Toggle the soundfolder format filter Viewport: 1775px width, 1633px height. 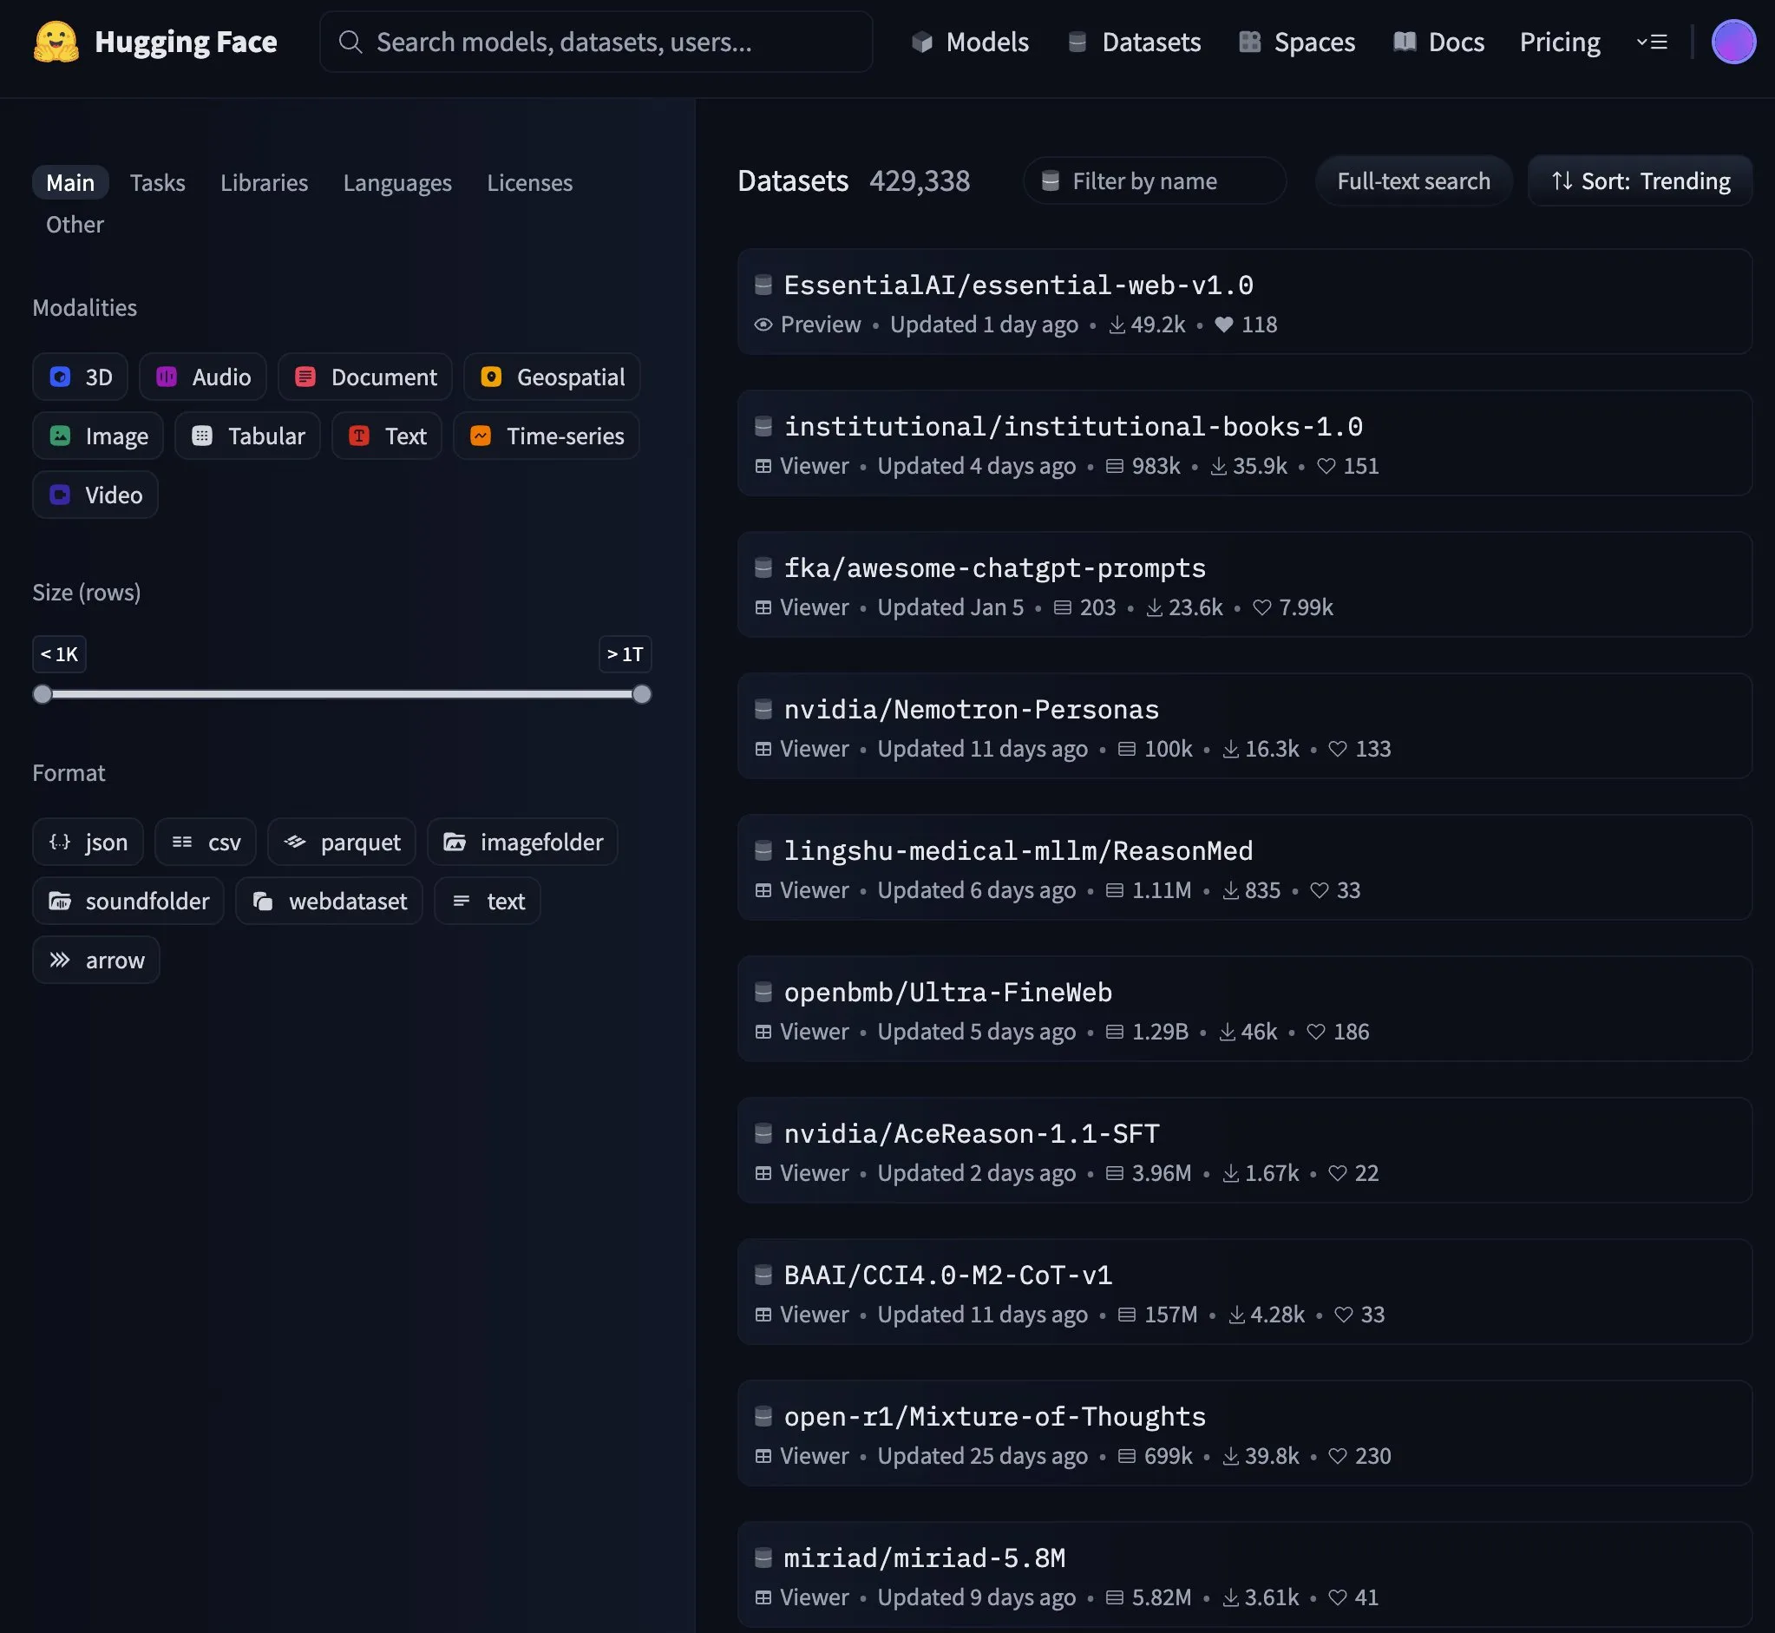pos(129,901)
